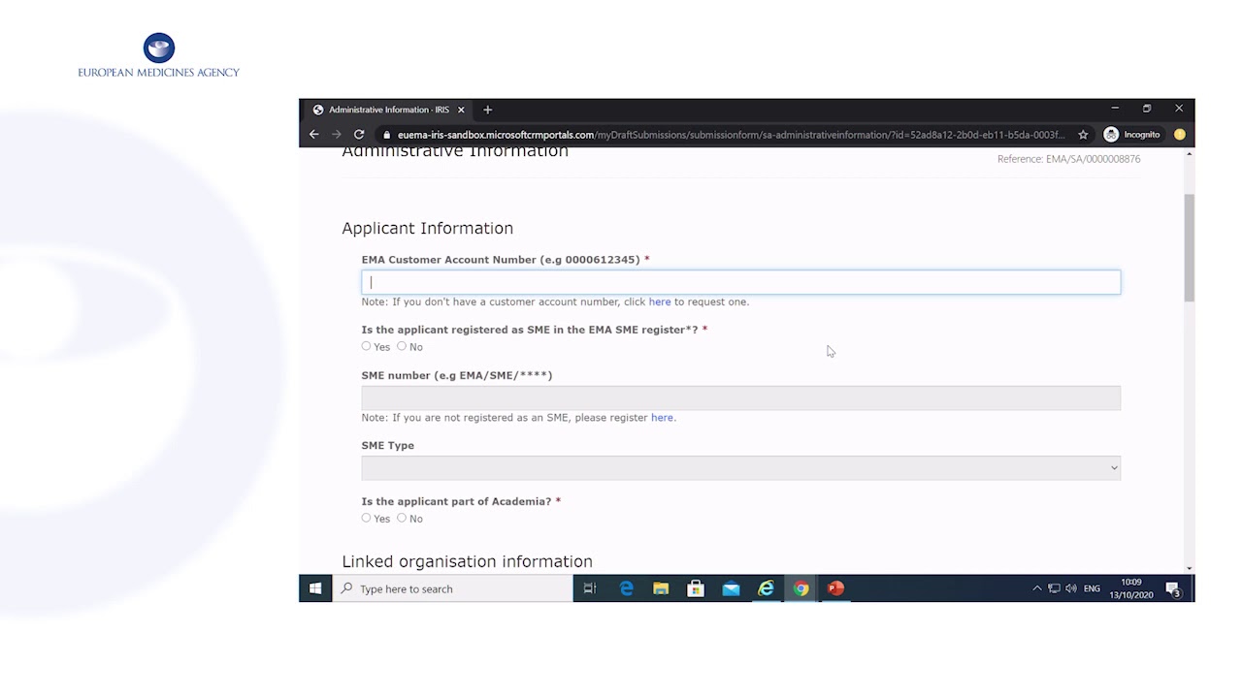Viewport: 1242px width, 698px height.
Task: Close the Administrative Information - IRIS tab
Action: [x=461, y=110]
